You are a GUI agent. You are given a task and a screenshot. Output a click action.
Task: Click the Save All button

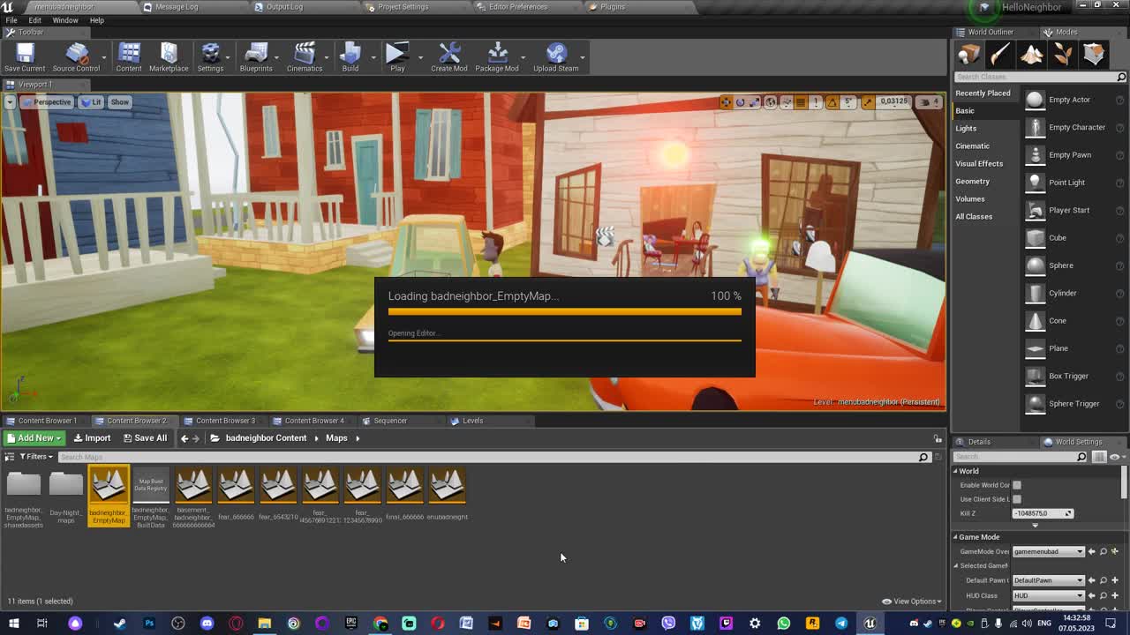point(145,437)
